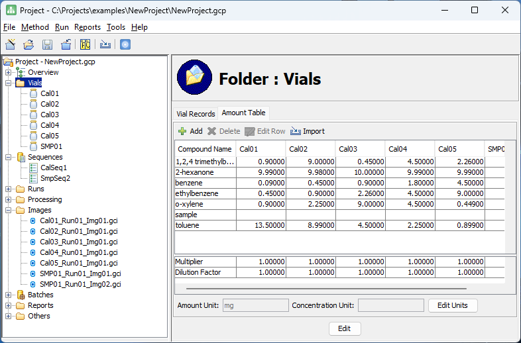The width and height of the screenshot is (521, 343).
Task: Expand the Overview tree node
Action: point(8,72)
